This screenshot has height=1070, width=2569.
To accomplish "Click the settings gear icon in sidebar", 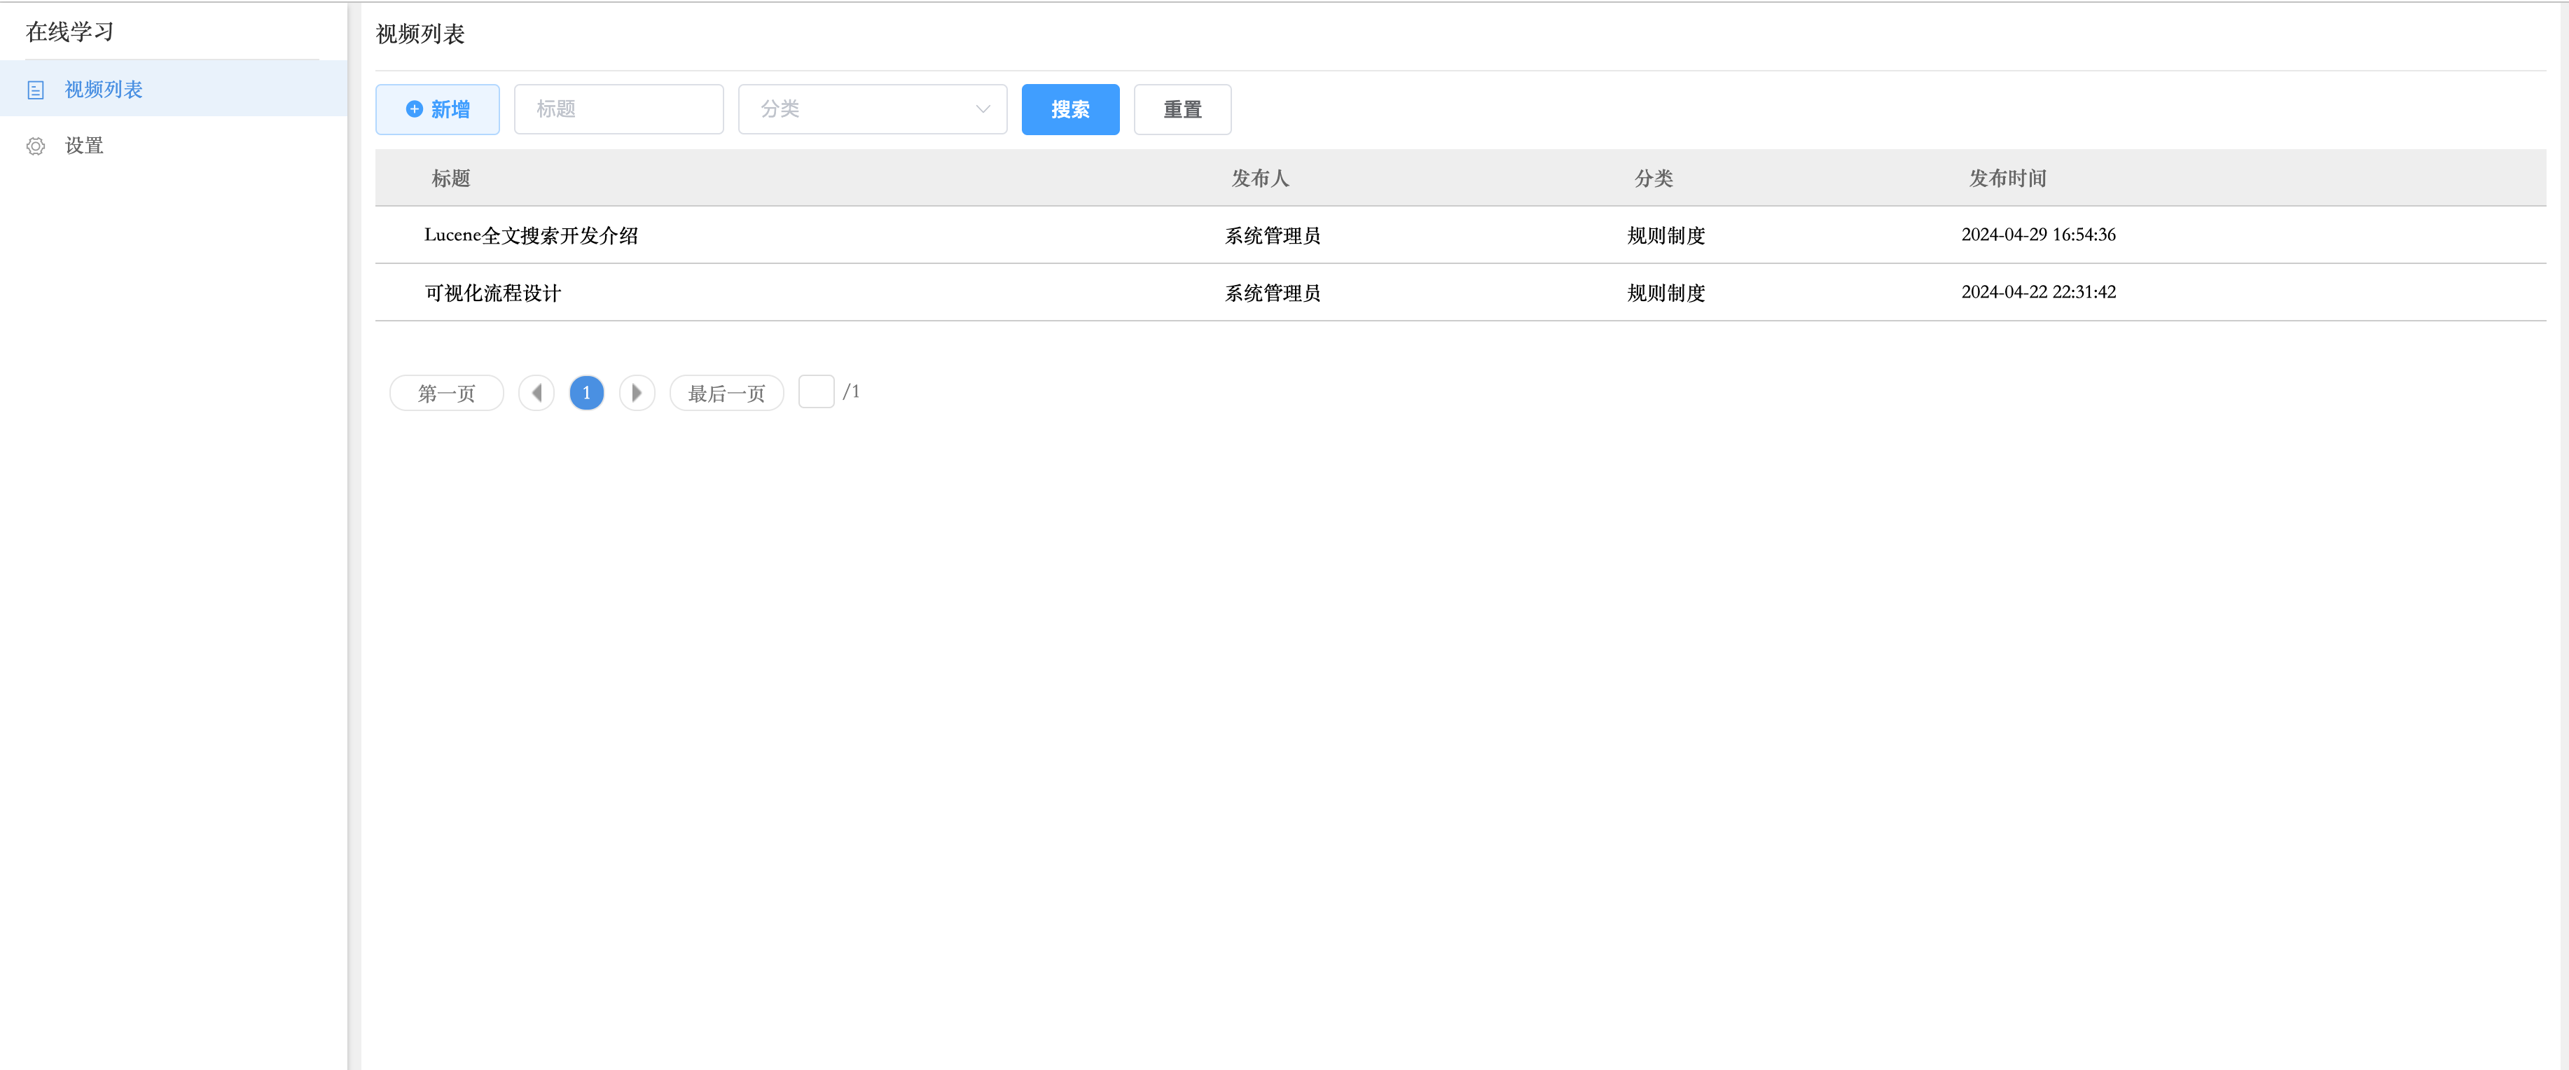I will (36, 146).
